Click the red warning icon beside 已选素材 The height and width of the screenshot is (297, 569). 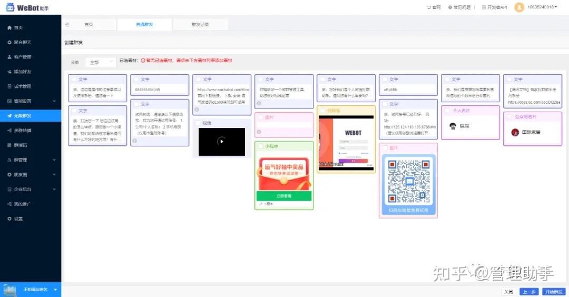click(143, 61)
